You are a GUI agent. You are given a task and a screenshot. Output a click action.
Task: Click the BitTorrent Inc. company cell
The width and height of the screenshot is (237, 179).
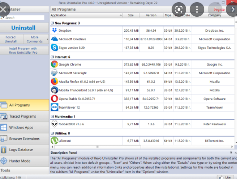coord(214,141)
